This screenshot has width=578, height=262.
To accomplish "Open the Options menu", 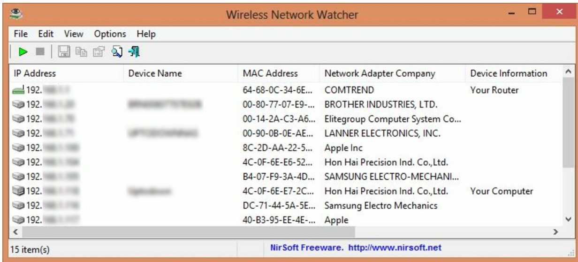I will point(110,34).
